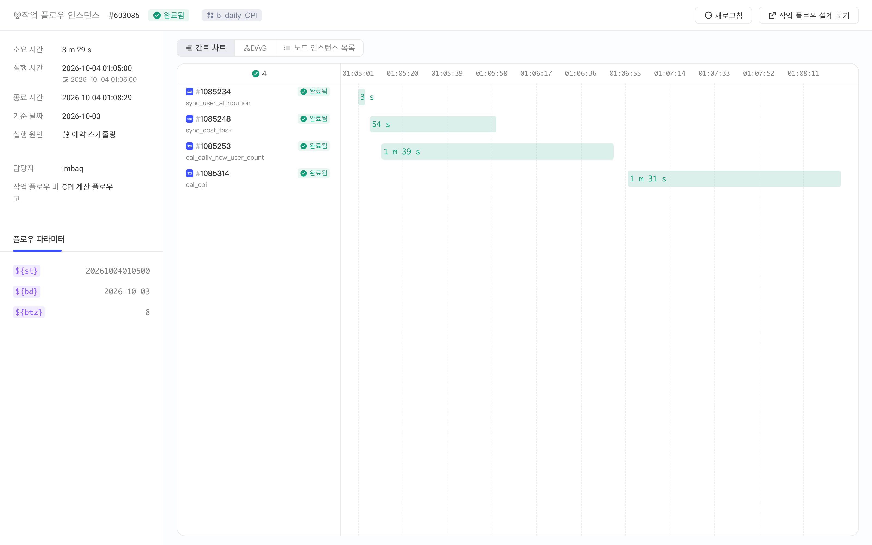Viewport: 872px width, 545px height.
Task: Open node instance #1085253
Action: (213, 146)
